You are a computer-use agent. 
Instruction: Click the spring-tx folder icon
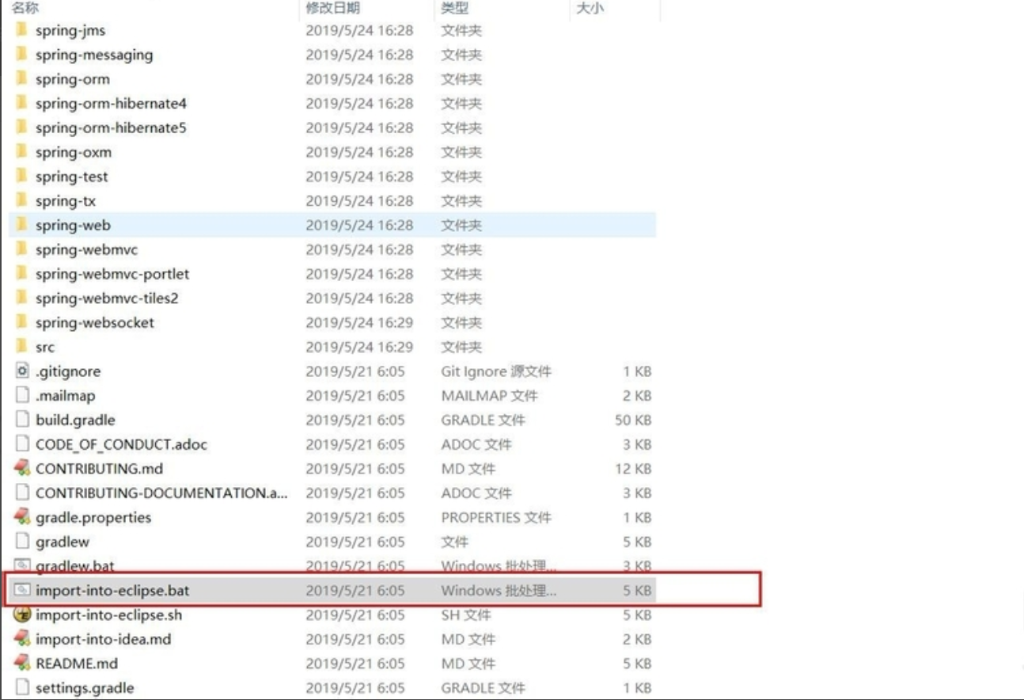(21, 201)
